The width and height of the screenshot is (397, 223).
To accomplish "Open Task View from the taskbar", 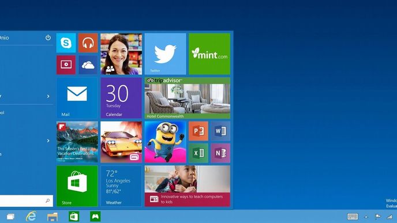I will coord(10,217).
